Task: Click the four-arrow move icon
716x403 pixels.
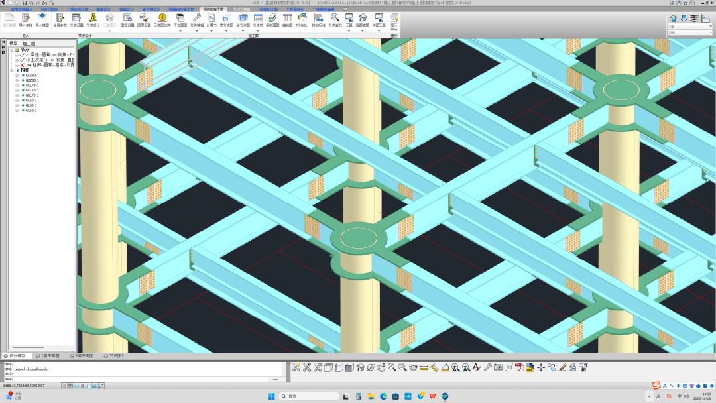Action: click(541, 367)
